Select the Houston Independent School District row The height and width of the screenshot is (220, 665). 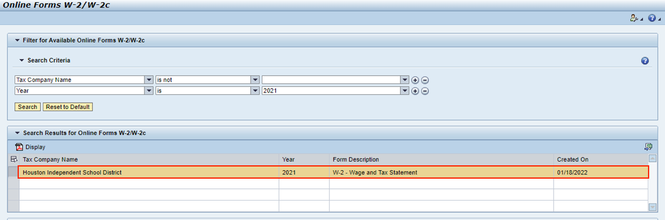click(333, 173)
